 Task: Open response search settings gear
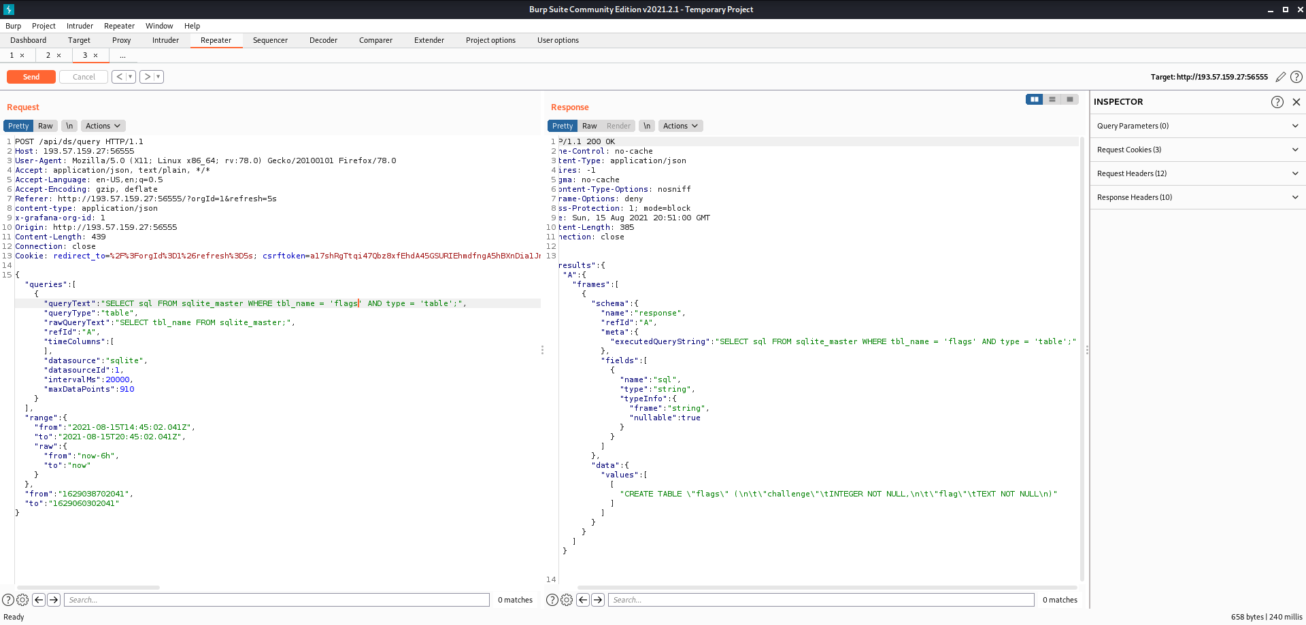pyautogui.click(x=567, y=600)
